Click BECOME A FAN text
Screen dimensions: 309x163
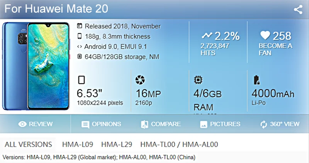275,49
